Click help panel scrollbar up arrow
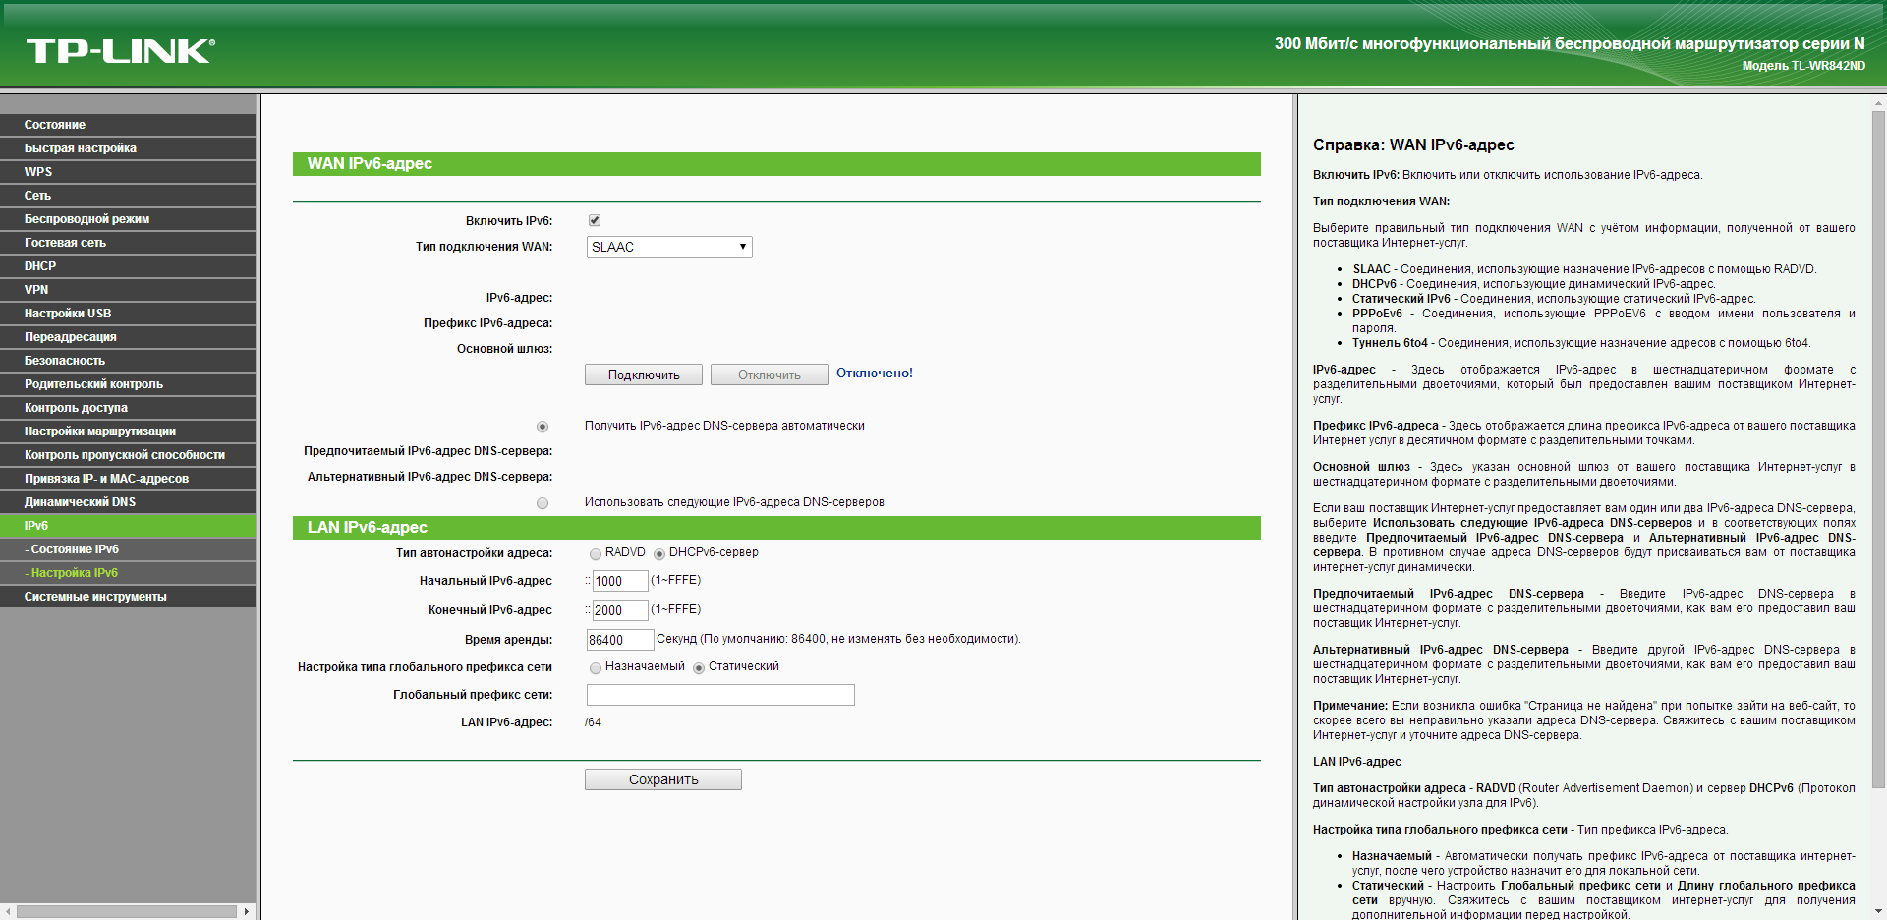 pyautogui.click(x=1878, y=102)
